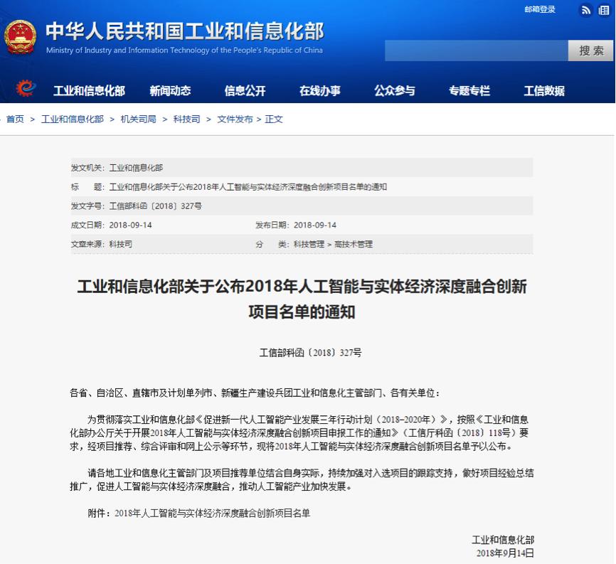The width and height of the screenshot is (616, 564).
Task: Open the RSS feed icon
Action: (x=585, y=10)
